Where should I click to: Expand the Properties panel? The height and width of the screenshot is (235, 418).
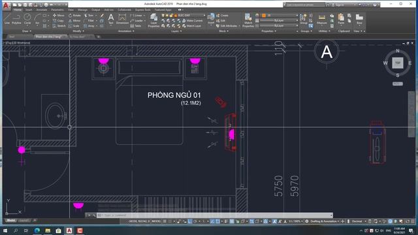[x=268, y=31]
